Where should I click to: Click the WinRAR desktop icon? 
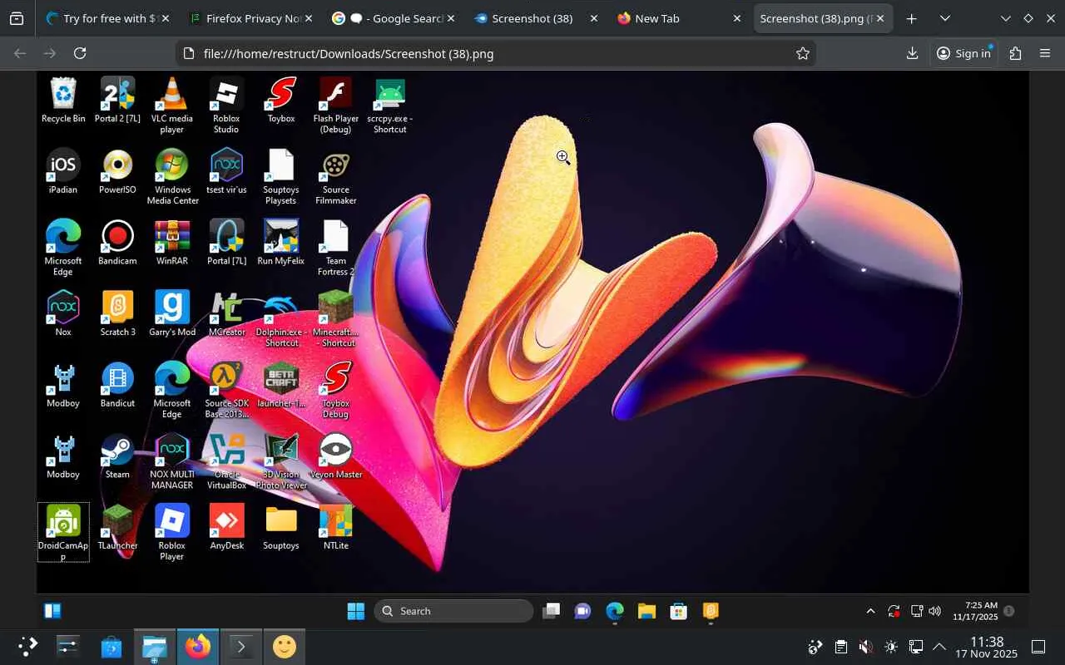coord(172,243)
